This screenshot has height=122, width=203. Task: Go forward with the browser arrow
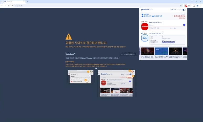click(6, 6)
